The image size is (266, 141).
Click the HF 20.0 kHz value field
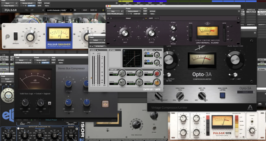(149, 56)
